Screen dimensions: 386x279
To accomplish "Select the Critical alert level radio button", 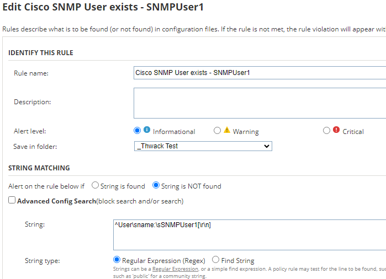I will pyautogui.click(x=326, y=131).
